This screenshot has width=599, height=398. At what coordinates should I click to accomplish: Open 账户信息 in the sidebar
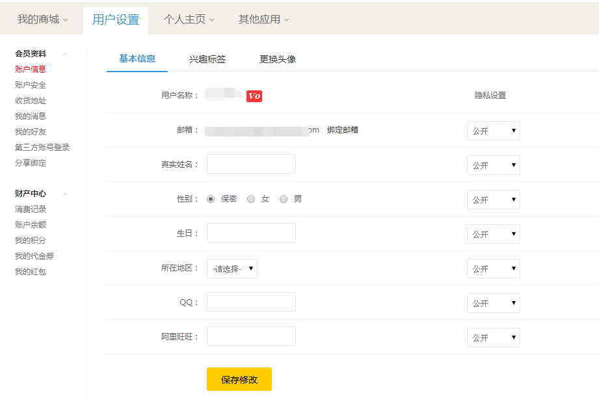[31, 69]
